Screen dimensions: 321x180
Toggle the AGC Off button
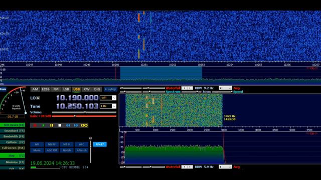click(x=52, y=150)
